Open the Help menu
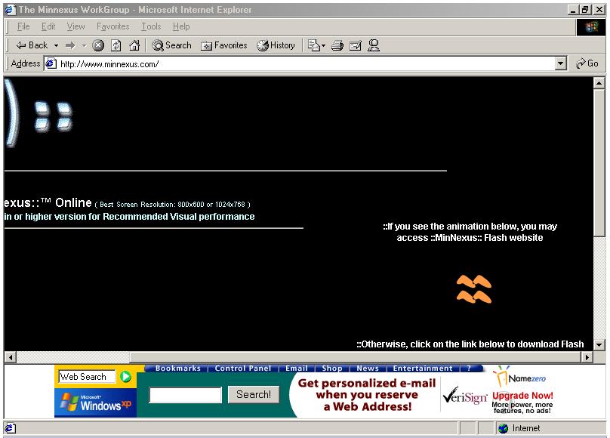Image resolution: width=610 pixels, height=438 pixels. (x=181, y=26)
